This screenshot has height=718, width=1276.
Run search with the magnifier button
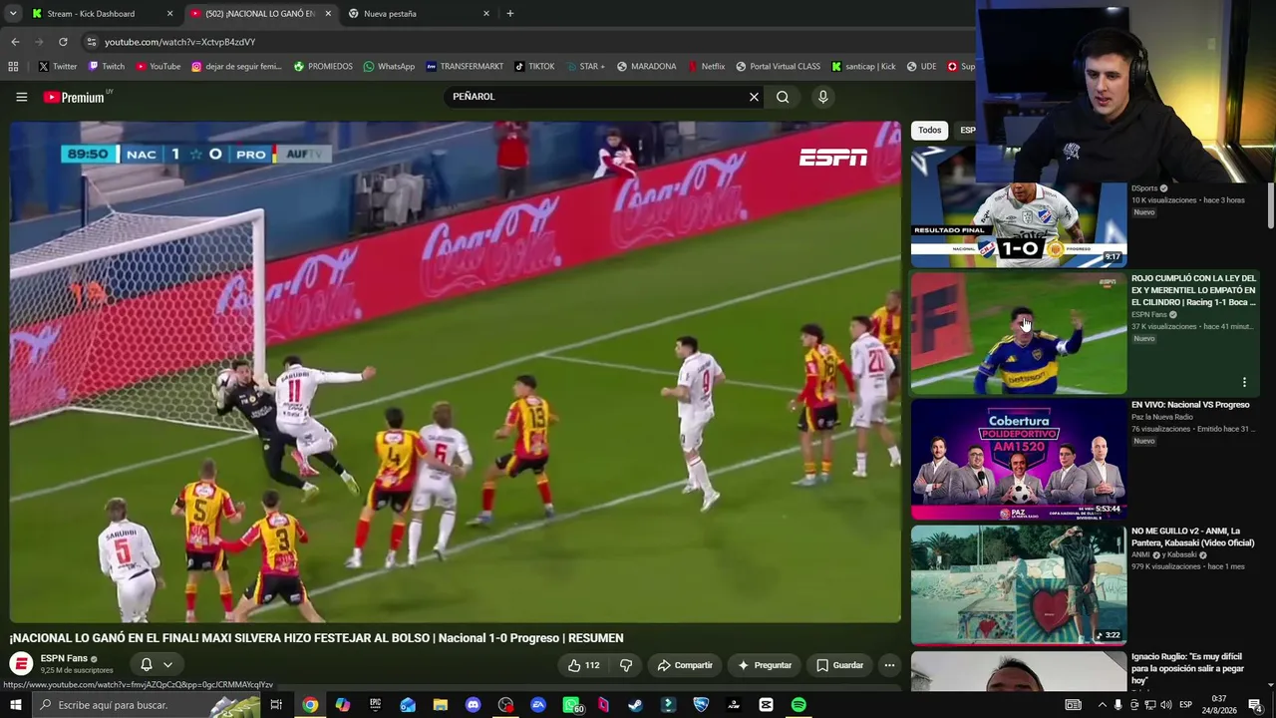click(x=783, y=97)
